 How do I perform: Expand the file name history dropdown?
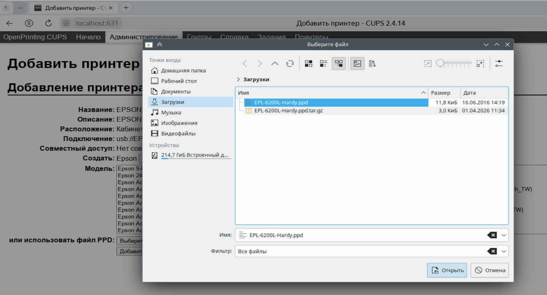click(x=504, y=235)
